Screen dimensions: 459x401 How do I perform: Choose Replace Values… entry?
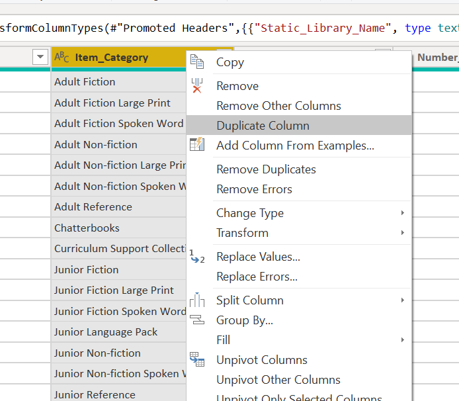click(299, 257)
